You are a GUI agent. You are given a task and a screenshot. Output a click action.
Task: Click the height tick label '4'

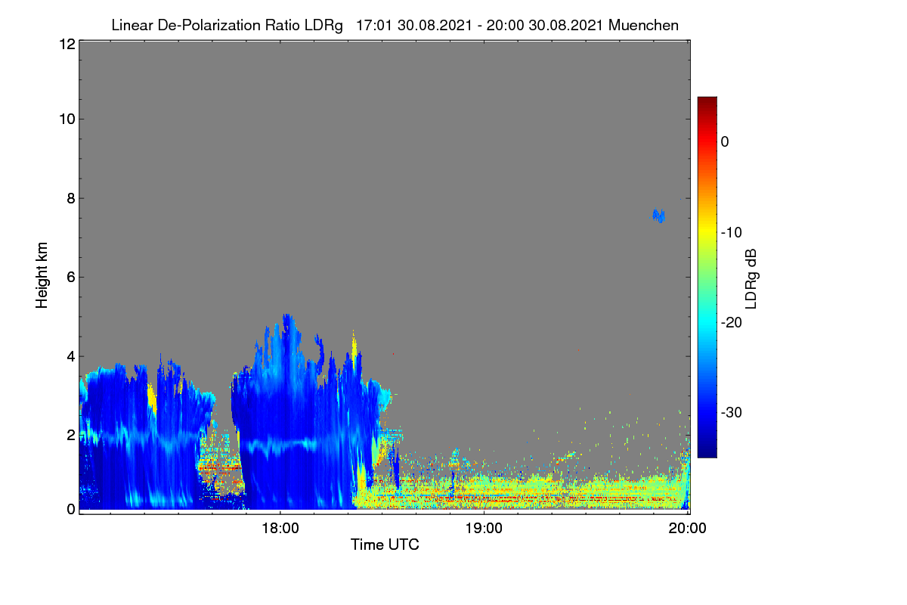pyautogui.click(x=70, y=355)
